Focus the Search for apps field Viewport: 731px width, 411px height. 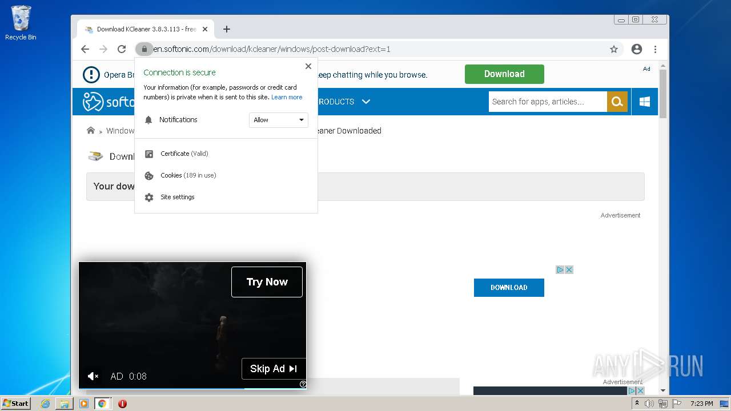click(548, 102)
